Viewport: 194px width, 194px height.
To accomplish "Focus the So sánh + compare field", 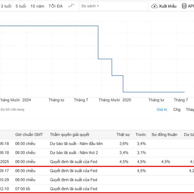I will pyautogui.click(x=113, y=6).
